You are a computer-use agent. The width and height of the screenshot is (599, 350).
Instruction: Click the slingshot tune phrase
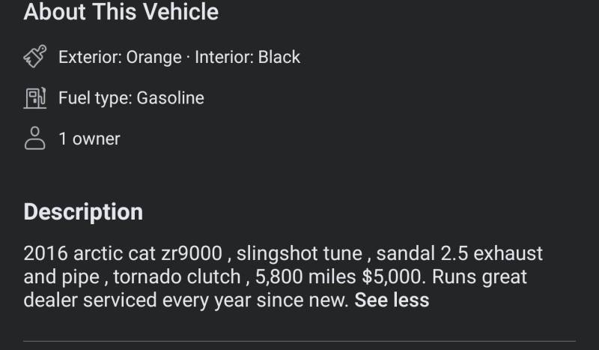[x=299, y=253]
